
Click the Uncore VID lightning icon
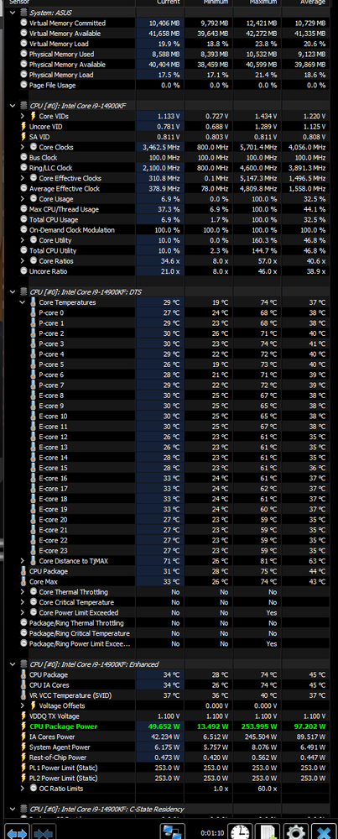click(23, 126)
